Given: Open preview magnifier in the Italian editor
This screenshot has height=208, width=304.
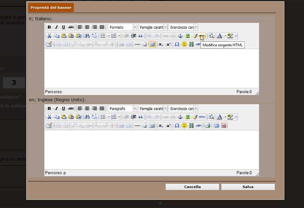Looking at the screenshot, I should [x=211, y=36].
